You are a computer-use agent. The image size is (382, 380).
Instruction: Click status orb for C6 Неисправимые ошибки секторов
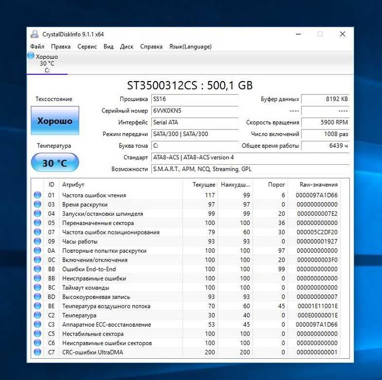[x=38, y=343]
